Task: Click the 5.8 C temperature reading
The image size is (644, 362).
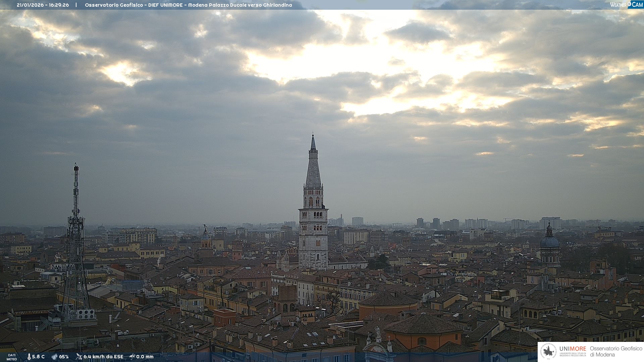Action: click(38, 357)
